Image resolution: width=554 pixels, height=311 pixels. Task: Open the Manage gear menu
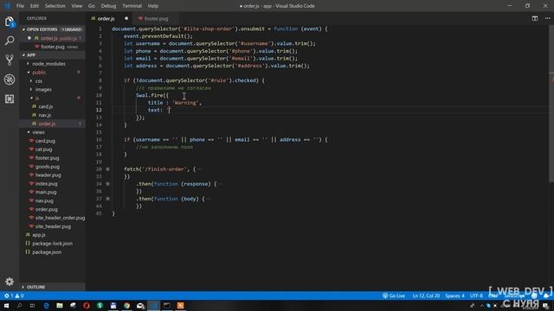[x=10, y=282]
